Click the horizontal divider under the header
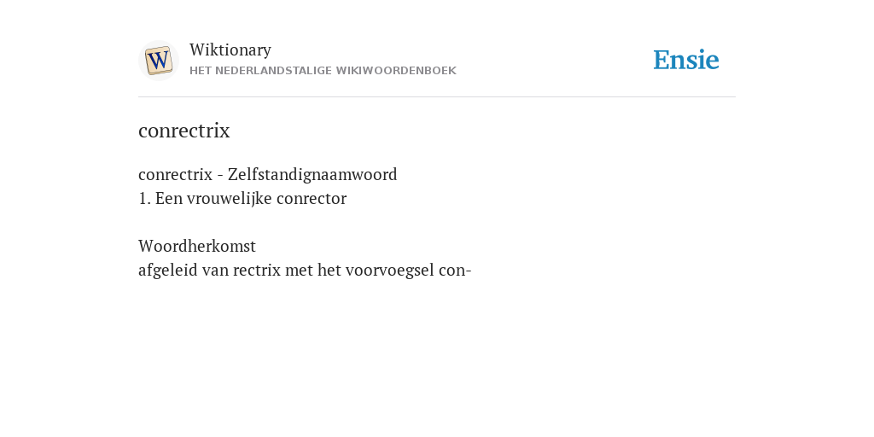The width and height of the screenshot is (874, 437). 437,97
